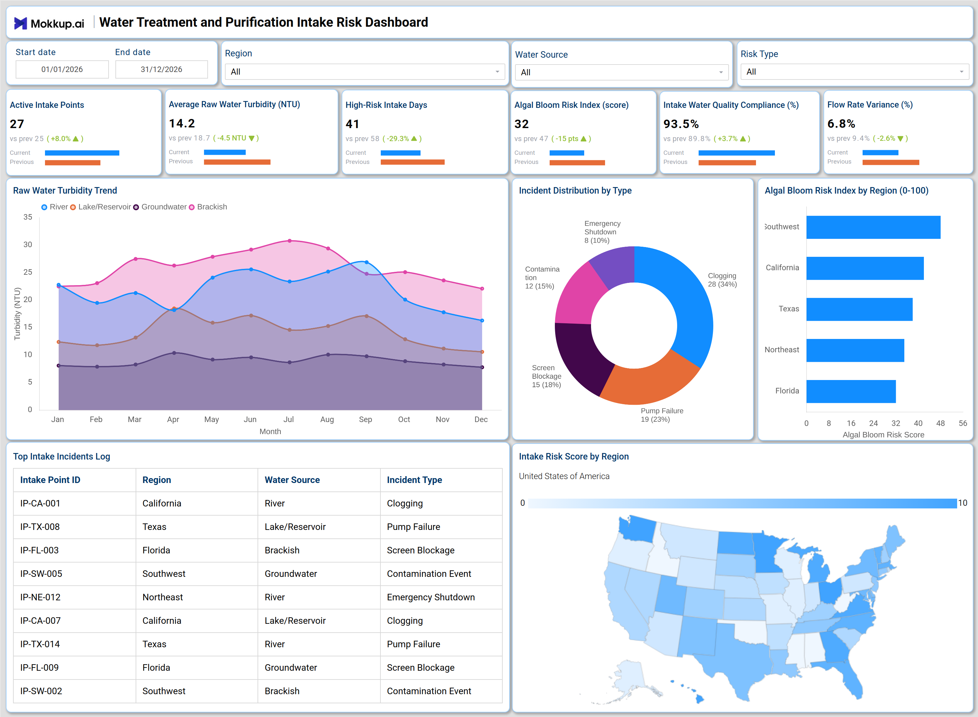The width and height of the screenshot is (978, 717).
Task: Open the Water Source dropdown
Action: coord(622,72)
